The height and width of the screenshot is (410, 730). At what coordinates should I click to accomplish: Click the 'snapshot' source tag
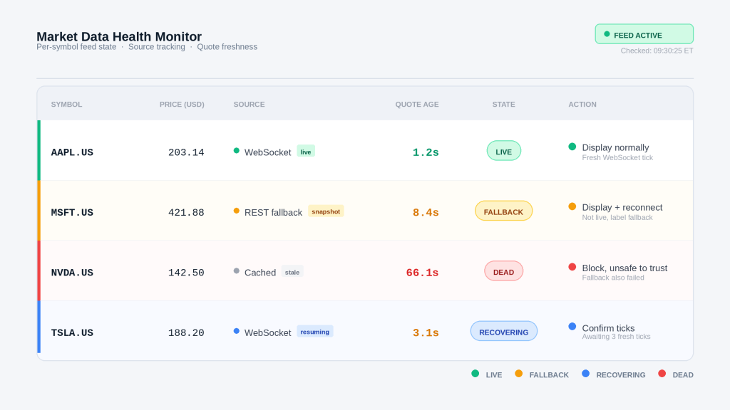pyautogui.click(x=326, y=211)
